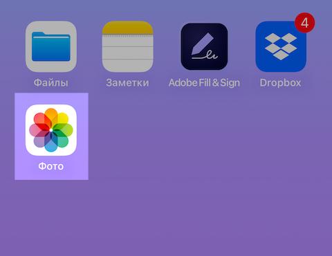Open the Notes app icon
Screen dimensions: 332x256
(127, 46)
